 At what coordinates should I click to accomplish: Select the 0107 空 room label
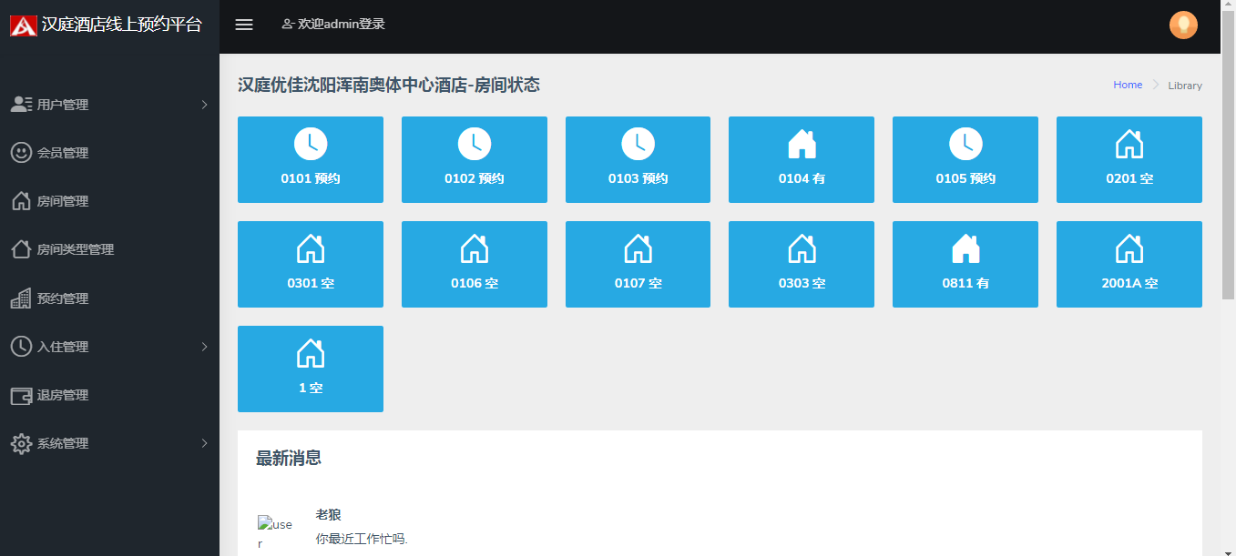point(638,283)
